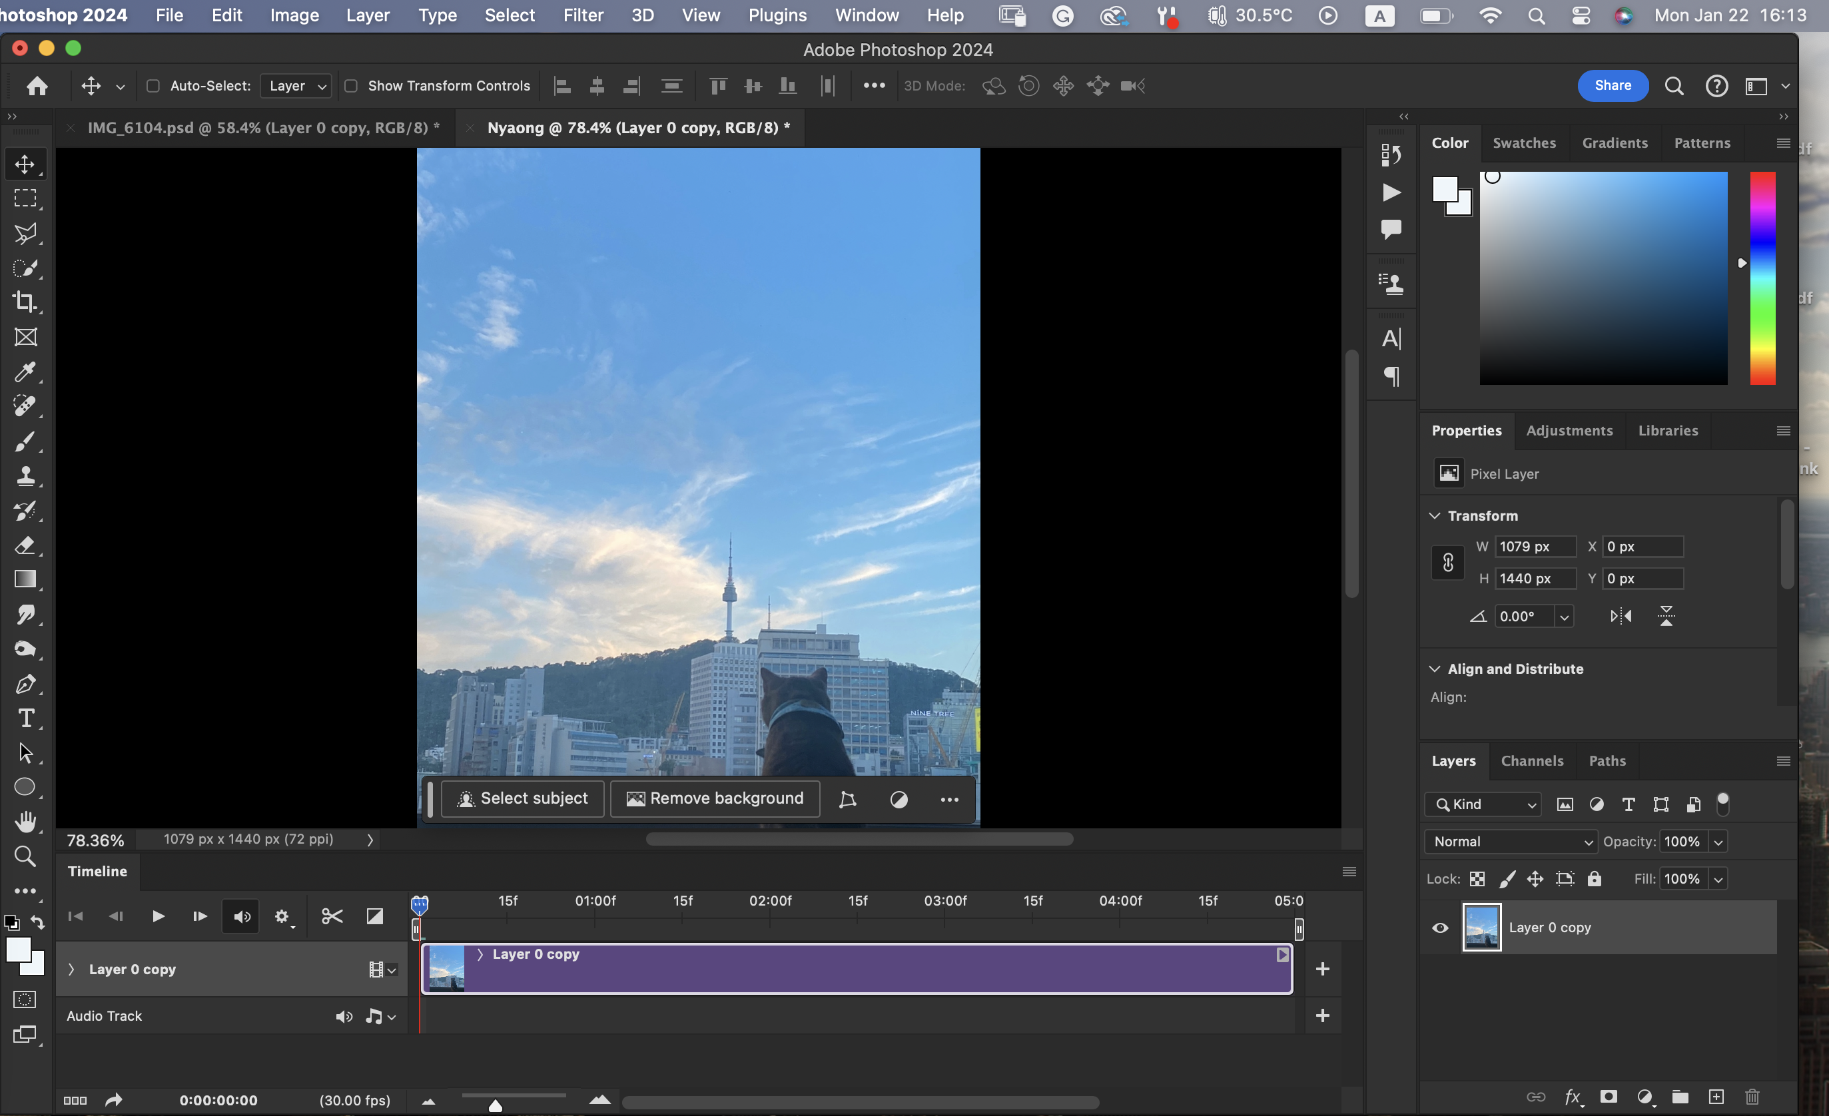
Task: Click the blue Share button
Action: click(x=1613, y=85)
